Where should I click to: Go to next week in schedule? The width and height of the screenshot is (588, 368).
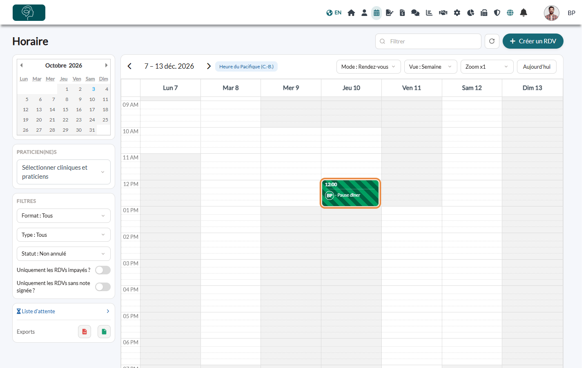[x=209, y=66]
